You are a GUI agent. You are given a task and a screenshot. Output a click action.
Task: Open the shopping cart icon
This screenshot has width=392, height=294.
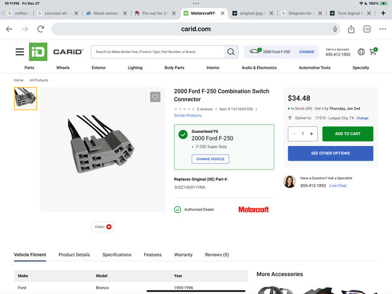(373, 52)
